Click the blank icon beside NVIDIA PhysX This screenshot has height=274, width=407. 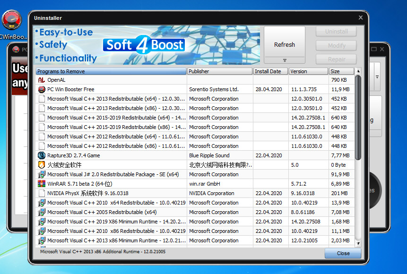tap(42, 193)
